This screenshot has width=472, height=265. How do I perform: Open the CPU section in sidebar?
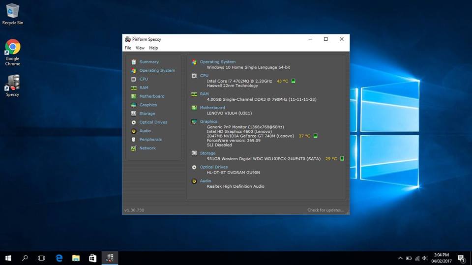click(144, 79)
